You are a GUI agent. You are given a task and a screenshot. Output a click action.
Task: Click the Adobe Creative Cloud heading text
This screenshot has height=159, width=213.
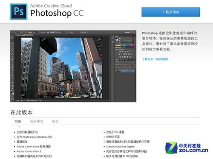51,6
